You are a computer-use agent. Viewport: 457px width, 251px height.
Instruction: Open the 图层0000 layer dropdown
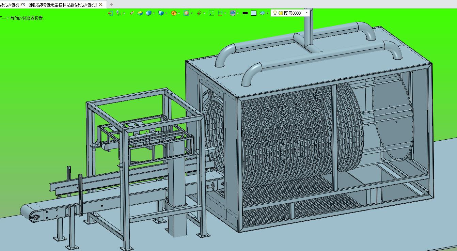[x=306, y=13]
